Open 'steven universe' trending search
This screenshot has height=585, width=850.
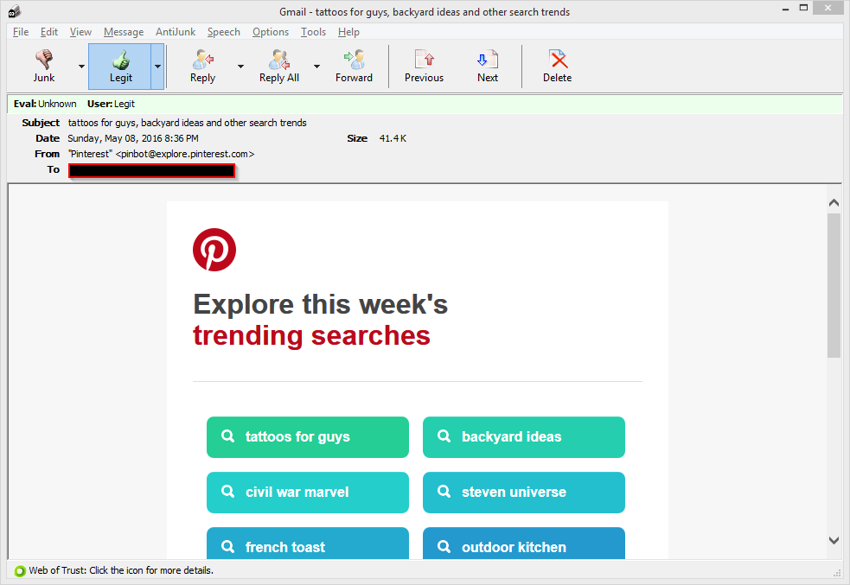pos(524,493)
